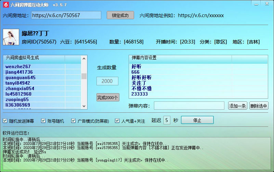Toggle the 广告模式(防屏蔽) checkbox
This screenshot has height=172, width=274.
pos(74,121)
